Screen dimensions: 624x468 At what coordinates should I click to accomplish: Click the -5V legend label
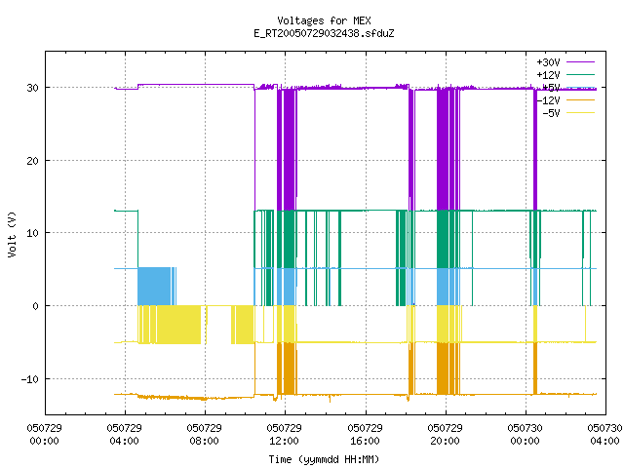coord(551,113)
